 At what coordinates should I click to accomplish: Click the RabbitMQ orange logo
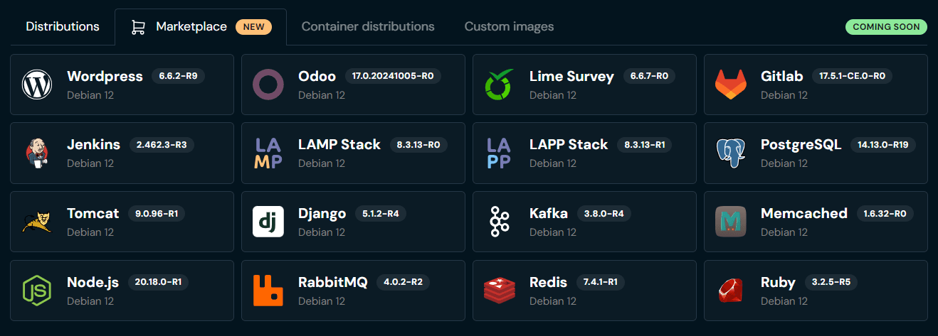click(268, 291)
